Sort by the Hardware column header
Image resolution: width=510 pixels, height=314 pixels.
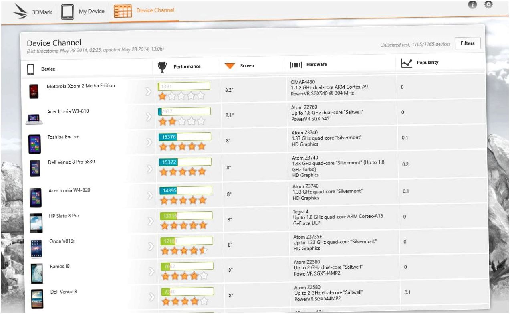coord(316,64)
